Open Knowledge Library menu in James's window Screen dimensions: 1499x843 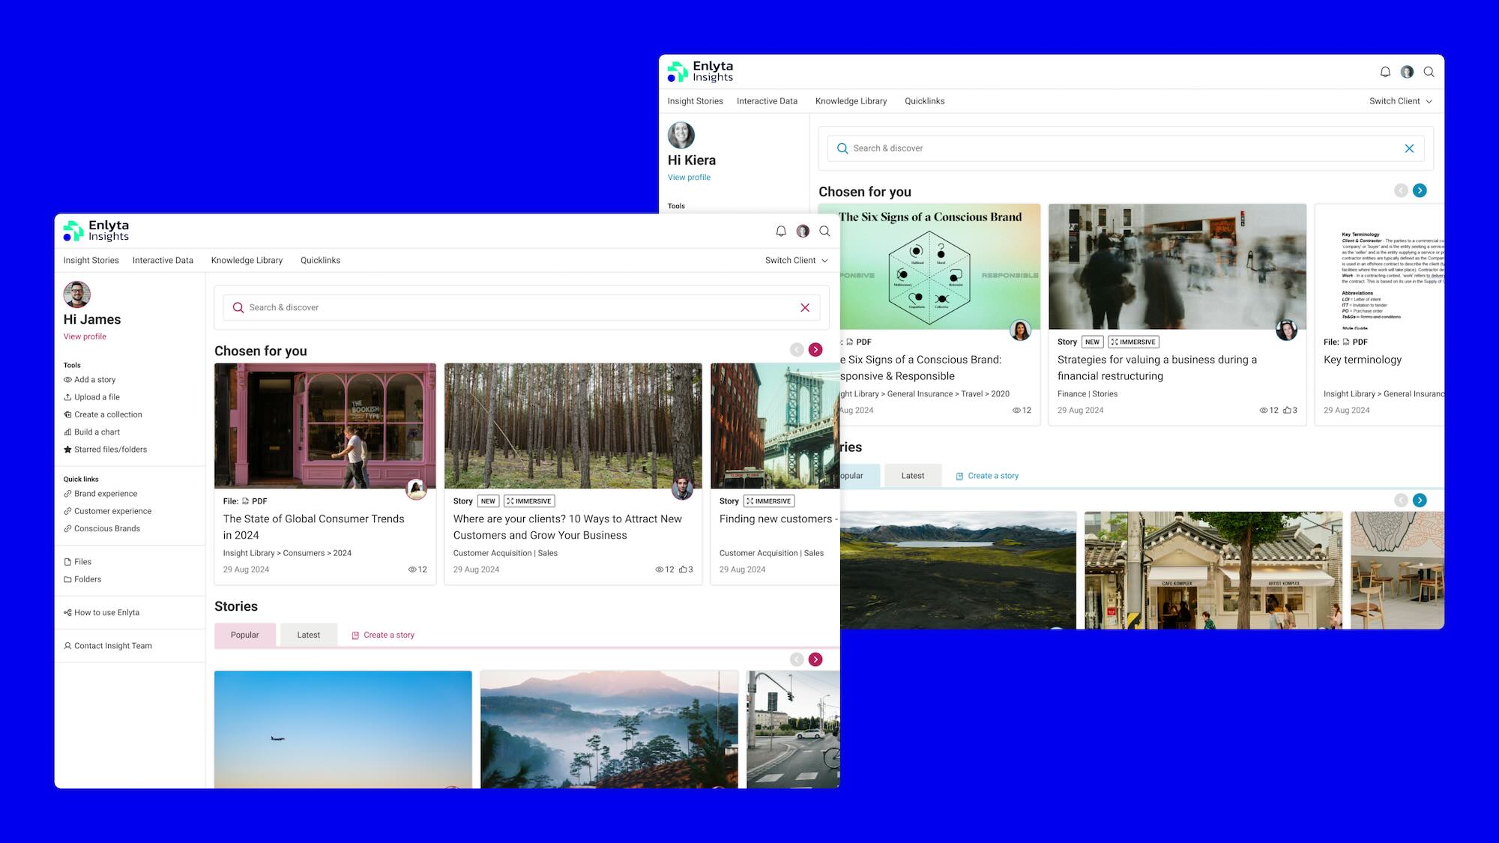[247, 261]
